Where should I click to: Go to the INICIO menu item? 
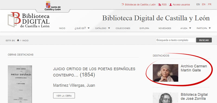tap(62, 28)
